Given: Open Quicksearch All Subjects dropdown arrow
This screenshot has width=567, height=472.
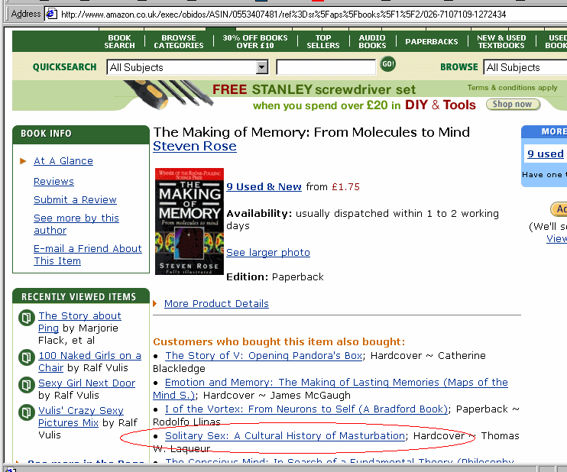Looking at the screenshot, I should coord(262,67).
